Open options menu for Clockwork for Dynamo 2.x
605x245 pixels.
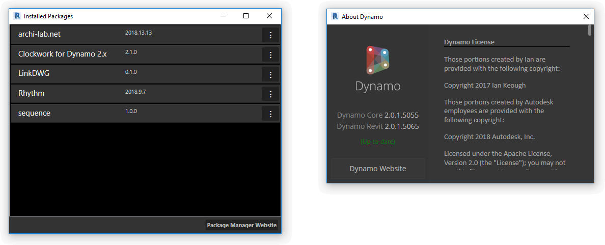pos(270,55)
